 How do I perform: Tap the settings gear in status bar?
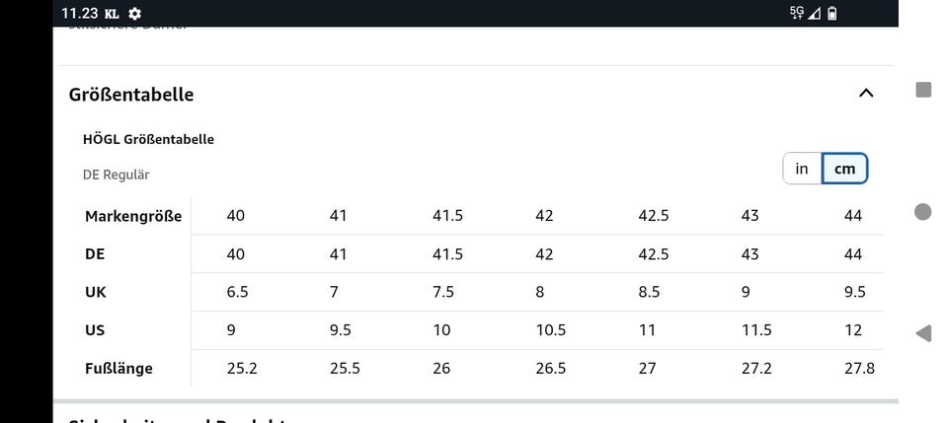coord(134,14)
